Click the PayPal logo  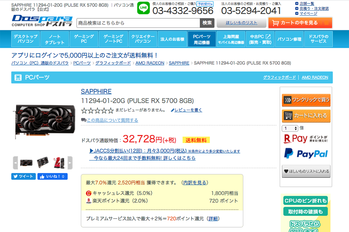(306, 153)
